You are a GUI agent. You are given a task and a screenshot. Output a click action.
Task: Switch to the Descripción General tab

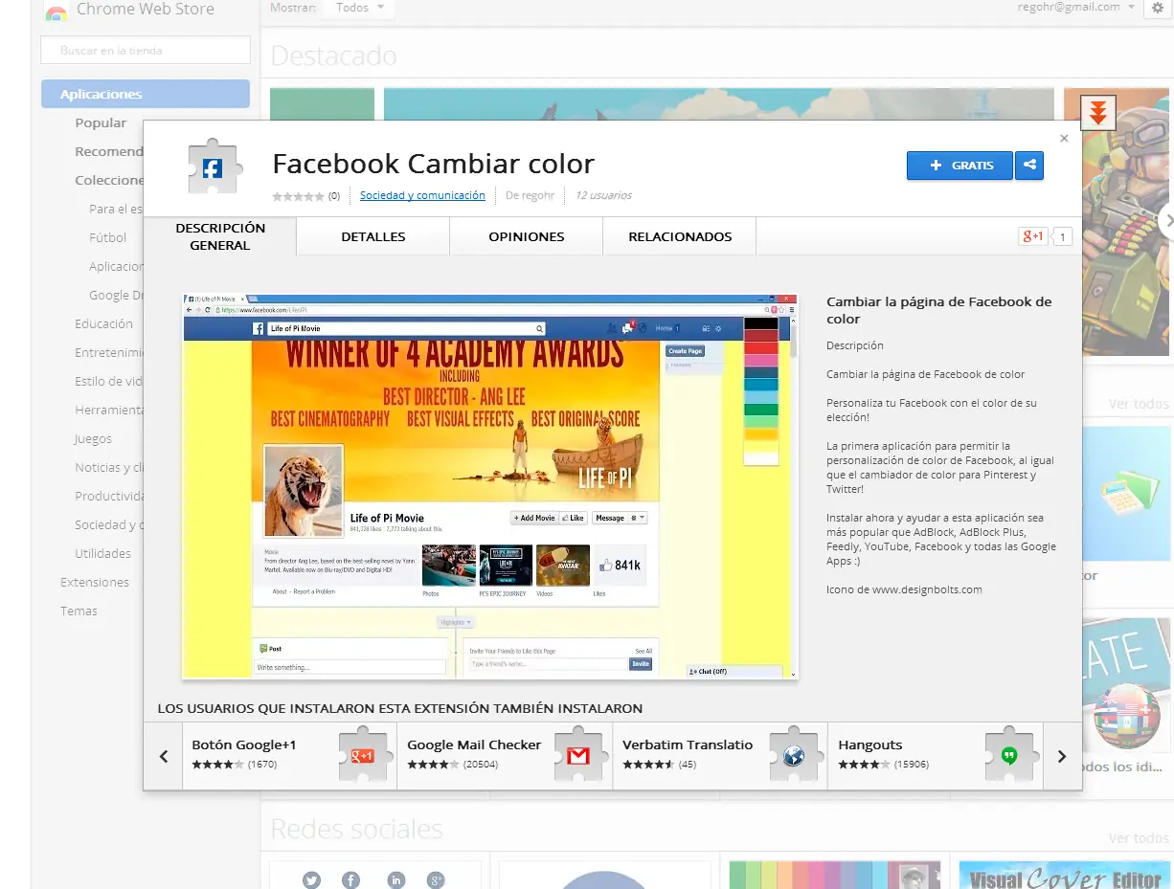tap(220, 236)
